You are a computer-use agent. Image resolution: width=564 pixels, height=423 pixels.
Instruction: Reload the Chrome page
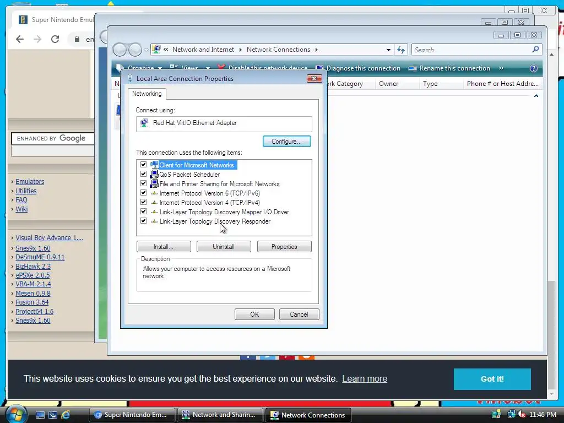55,39
